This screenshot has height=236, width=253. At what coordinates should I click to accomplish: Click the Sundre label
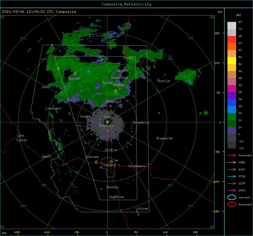[85, 116]
